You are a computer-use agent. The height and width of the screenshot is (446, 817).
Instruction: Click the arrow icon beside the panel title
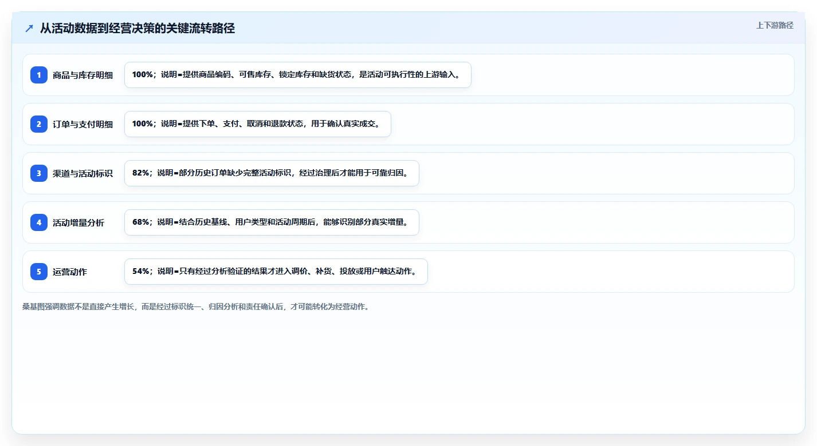(29, 29)
